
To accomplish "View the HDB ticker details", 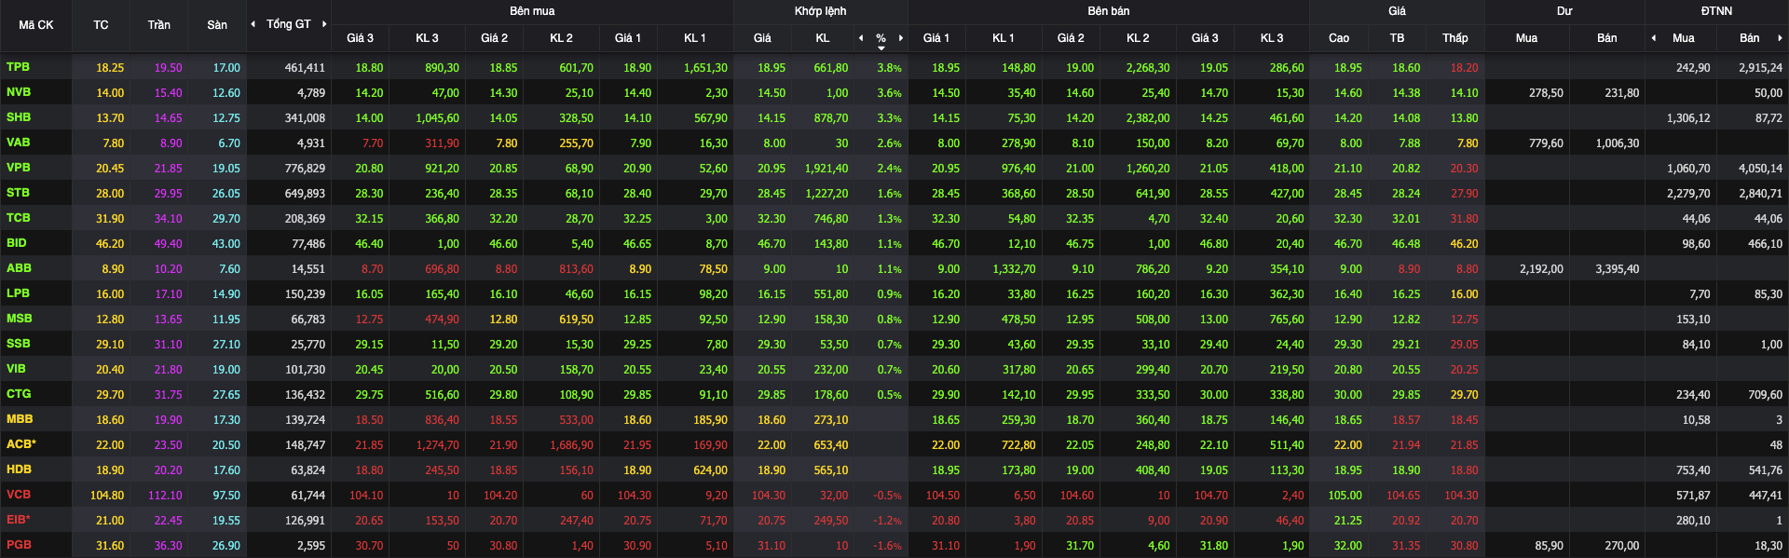I will pyautogui.click(x=19, y=470).
